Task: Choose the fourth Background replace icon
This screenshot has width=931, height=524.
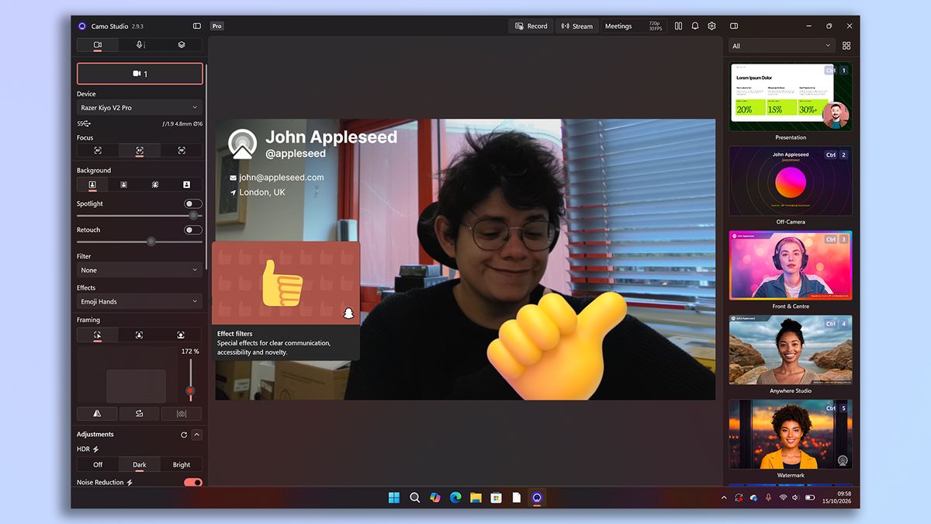Action: click(x=186, y=185)
